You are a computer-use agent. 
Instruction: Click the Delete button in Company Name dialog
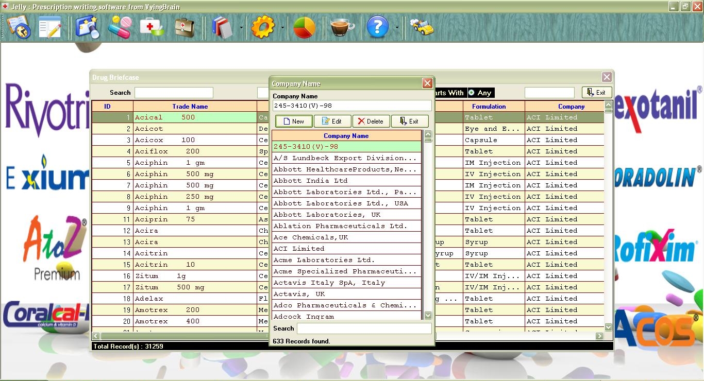(371, 122)
